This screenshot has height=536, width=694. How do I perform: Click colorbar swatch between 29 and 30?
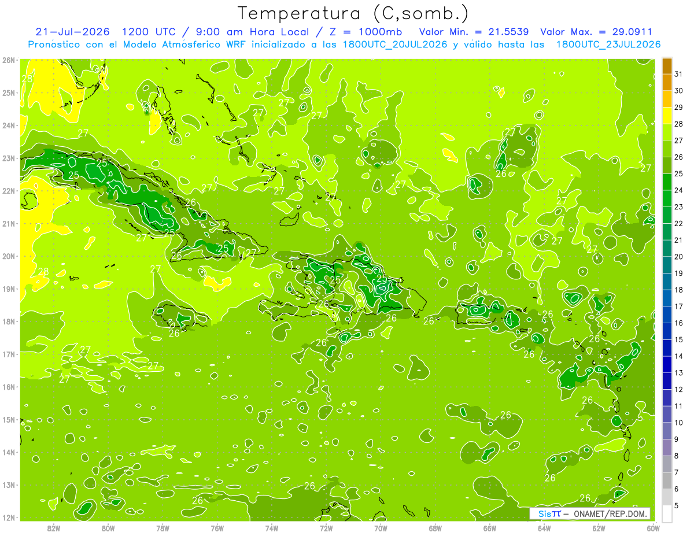coord(667,99)
